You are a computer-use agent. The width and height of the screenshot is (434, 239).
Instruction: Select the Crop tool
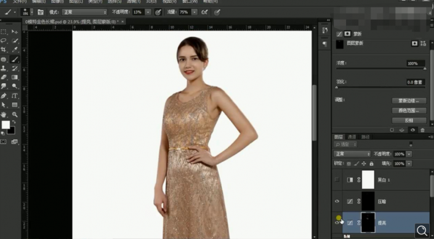pyautogui.click(x=4, y=50)
